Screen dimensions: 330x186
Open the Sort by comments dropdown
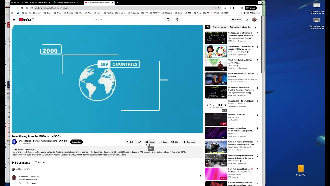pyautogui.click(x=39, y=162)
